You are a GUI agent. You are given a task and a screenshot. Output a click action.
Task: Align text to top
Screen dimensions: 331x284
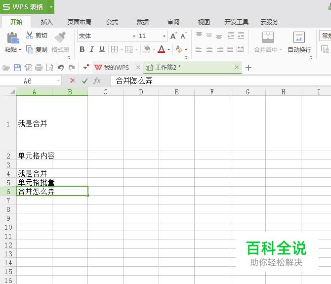point(199,35)
